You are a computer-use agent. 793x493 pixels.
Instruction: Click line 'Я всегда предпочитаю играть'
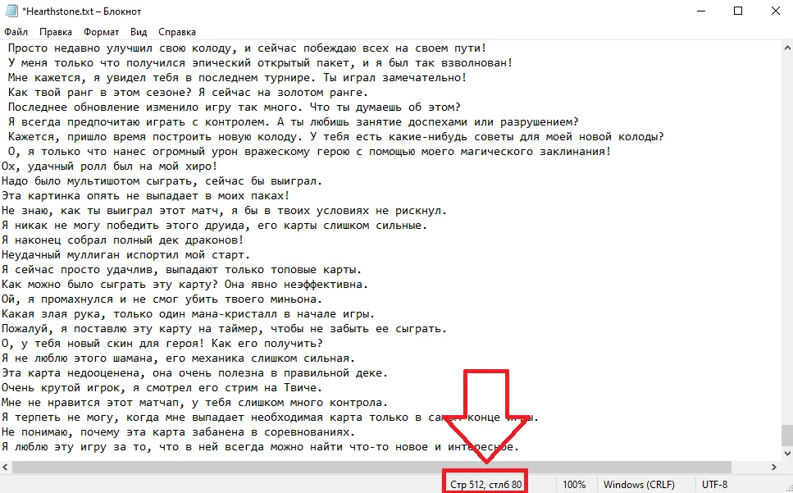[x=294, y=122]
